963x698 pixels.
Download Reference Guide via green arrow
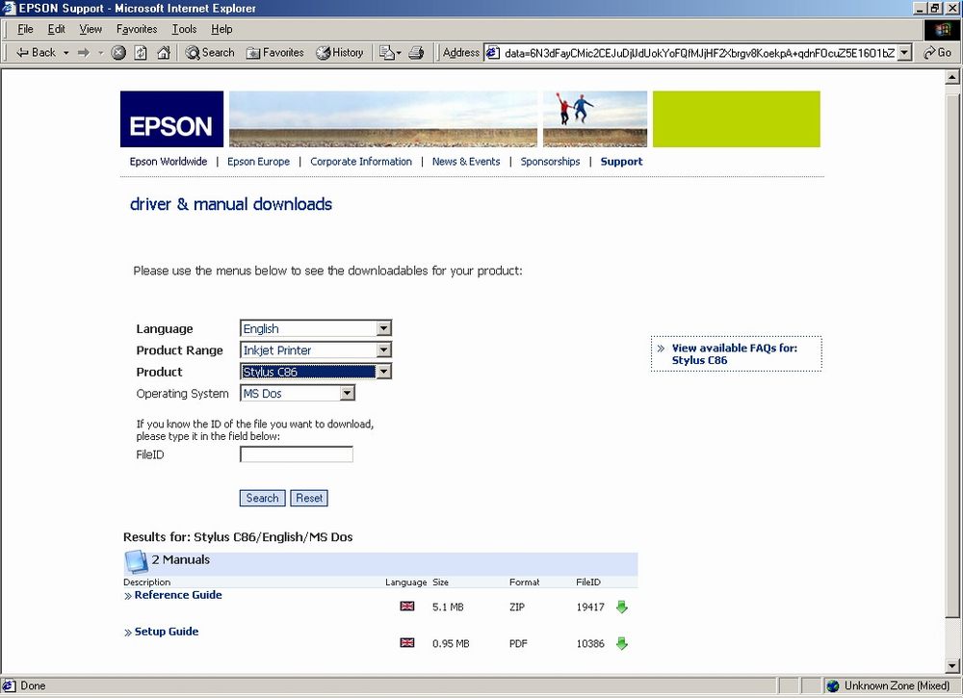(x=621, y=608)
